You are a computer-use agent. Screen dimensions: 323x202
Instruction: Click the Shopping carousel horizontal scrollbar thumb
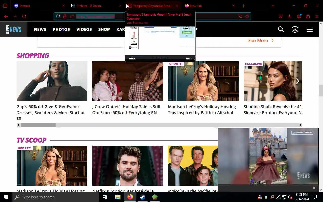[x=38, y=125]
